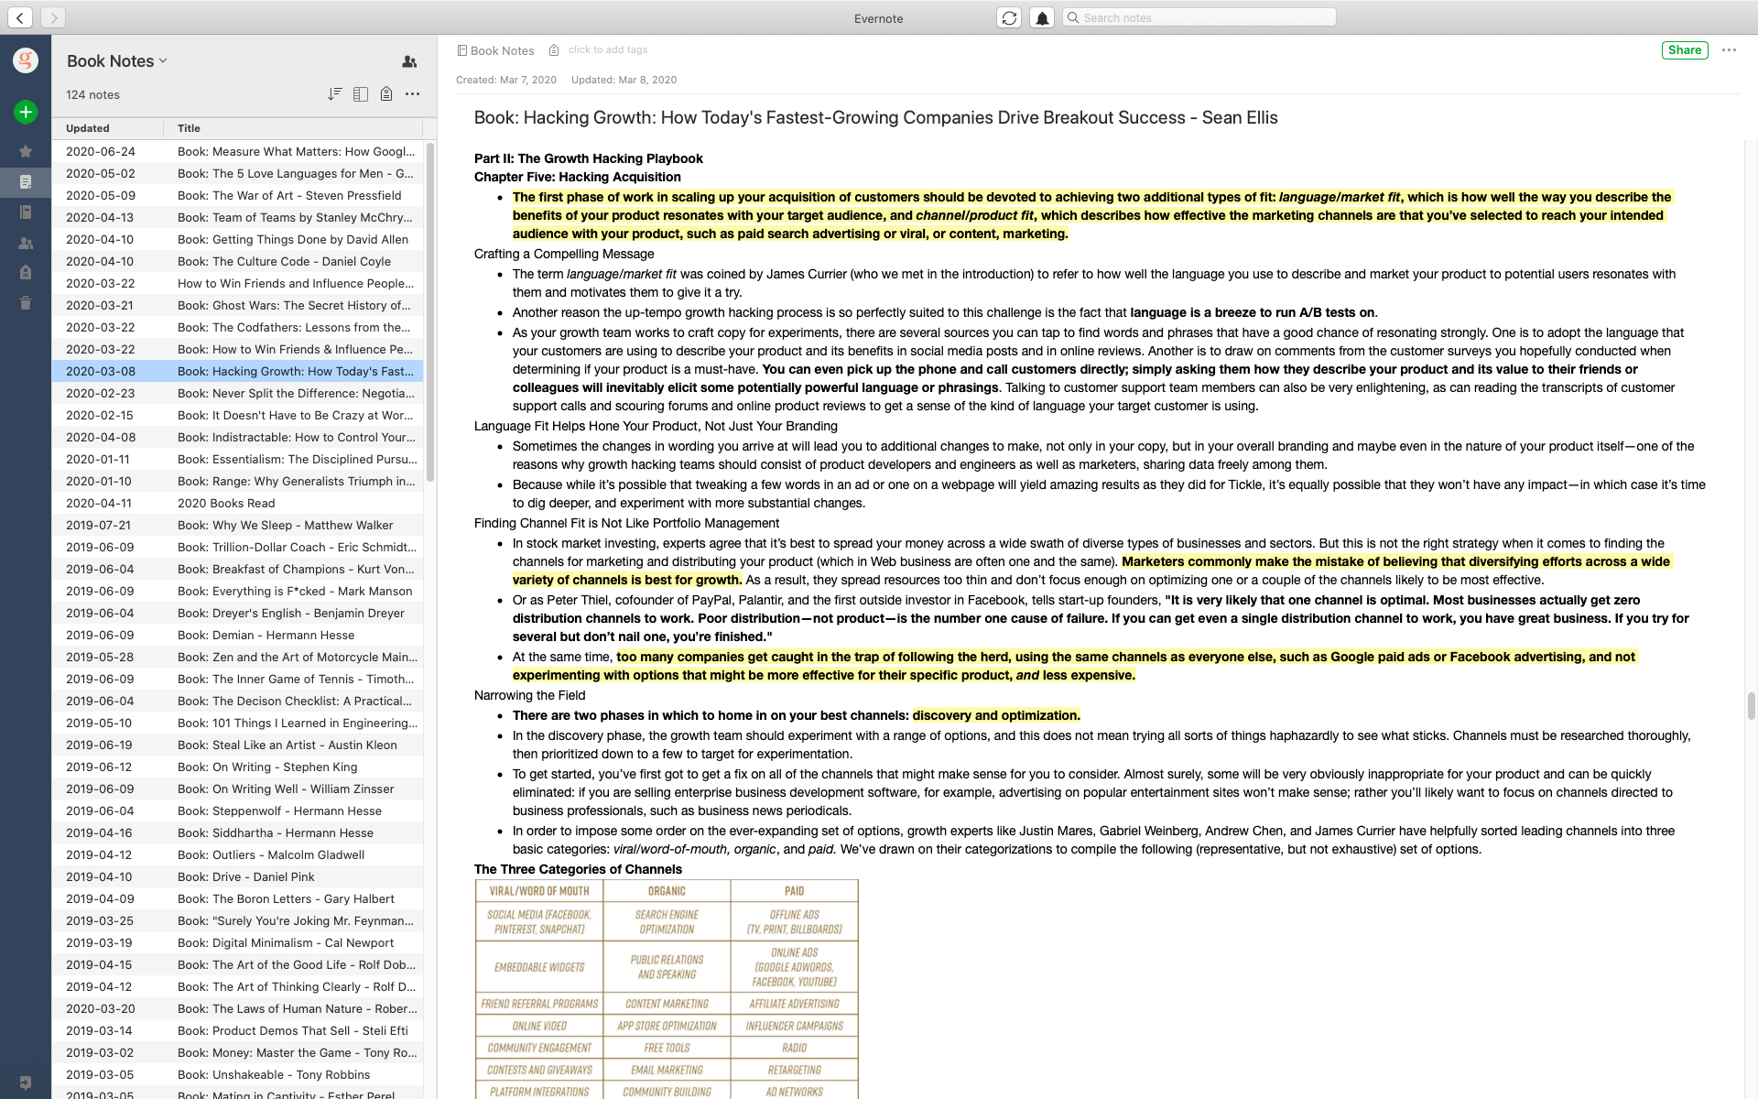The image size is (1758, 1099).
Task: Open note Drive - Daniel Pink
Action: click(238, 876)
